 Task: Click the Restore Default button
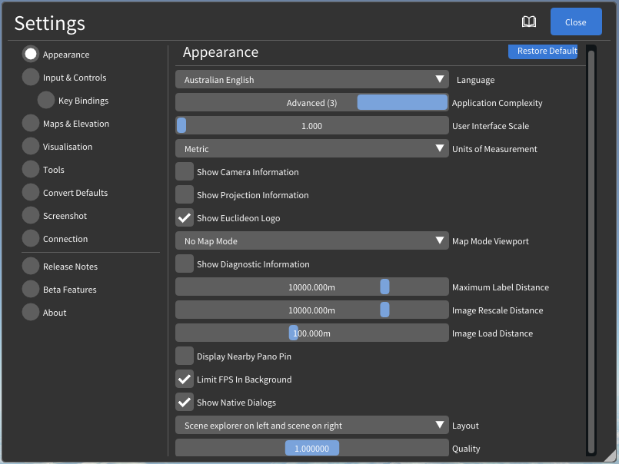point(542,51)
